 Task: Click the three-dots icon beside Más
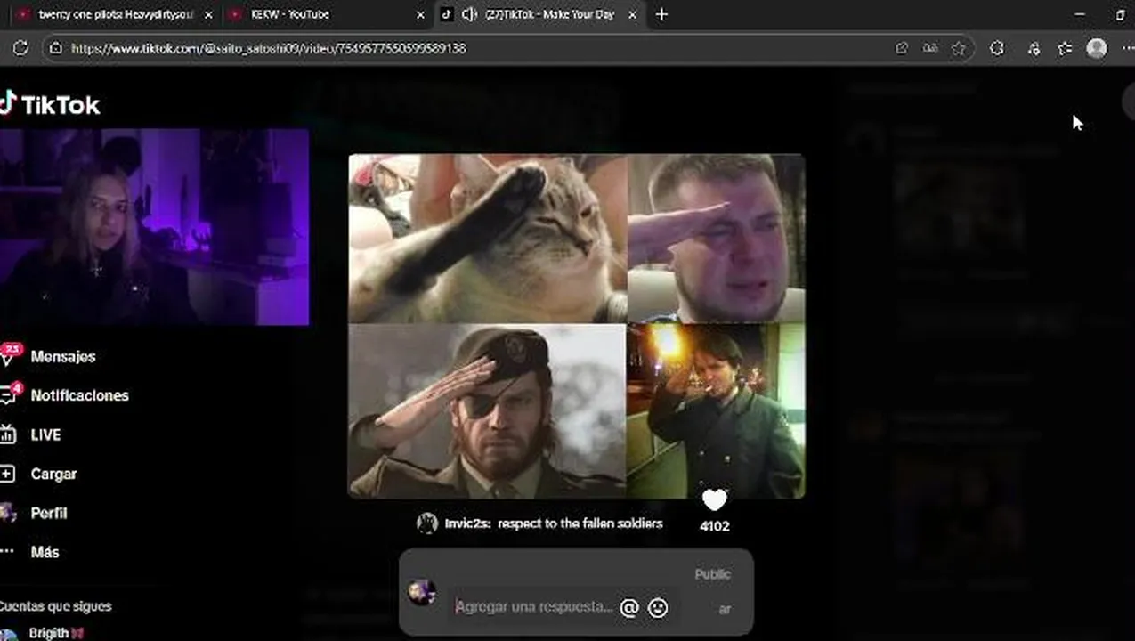7,552
